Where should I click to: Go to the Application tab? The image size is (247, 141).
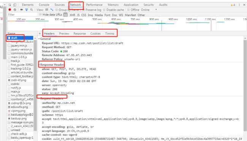point(131,5)
